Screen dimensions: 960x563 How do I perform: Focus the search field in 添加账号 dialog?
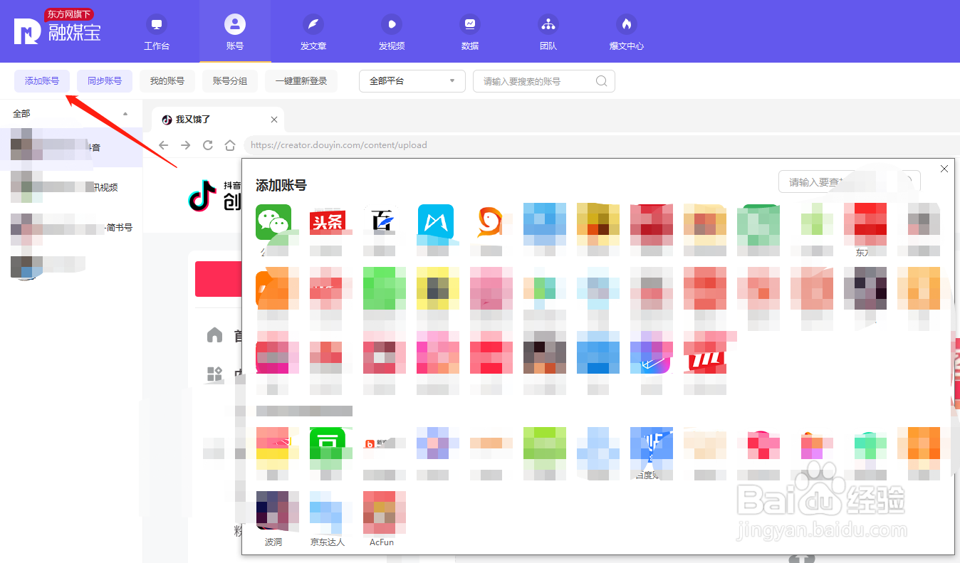click(x=849, y=182)
